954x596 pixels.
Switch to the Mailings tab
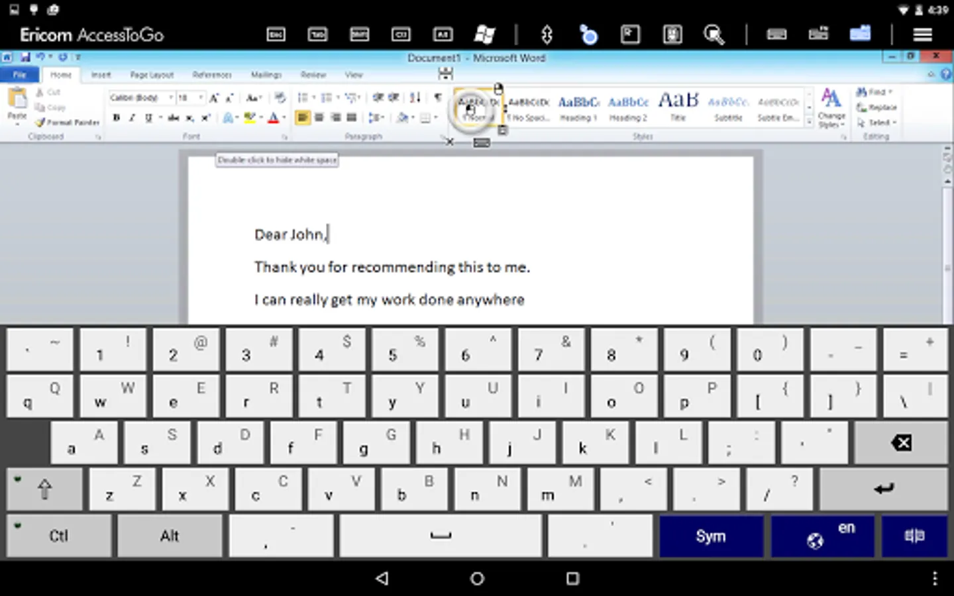266,75
